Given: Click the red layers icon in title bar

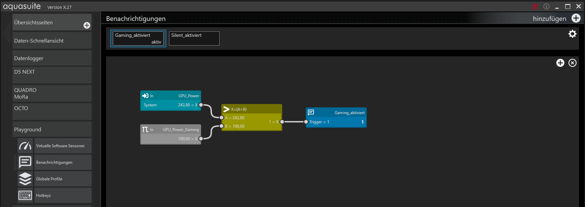Looking at the screenshot, I should pyautogui.click(x=535, y=6).
